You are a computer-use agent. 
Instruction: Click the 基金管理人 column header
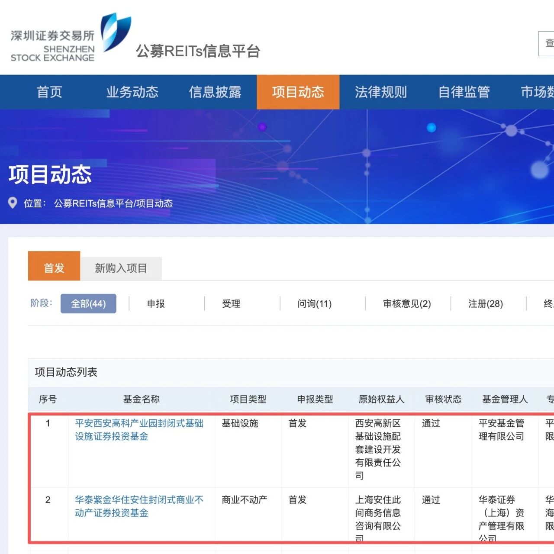pos(505,399)
